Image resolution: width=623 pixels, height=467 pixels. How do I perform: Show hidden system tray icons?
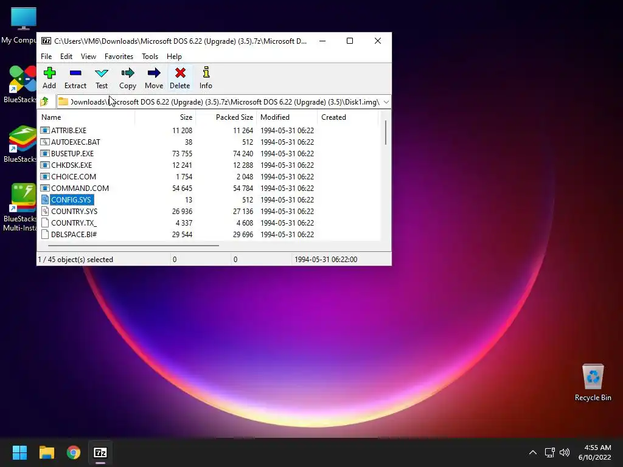[x=533, y=452]
